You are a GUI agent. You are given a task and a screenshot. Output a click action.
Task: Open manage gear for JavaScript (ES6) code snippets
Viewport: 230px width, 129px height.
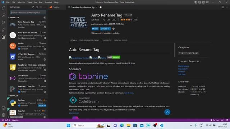pos(45,70)
